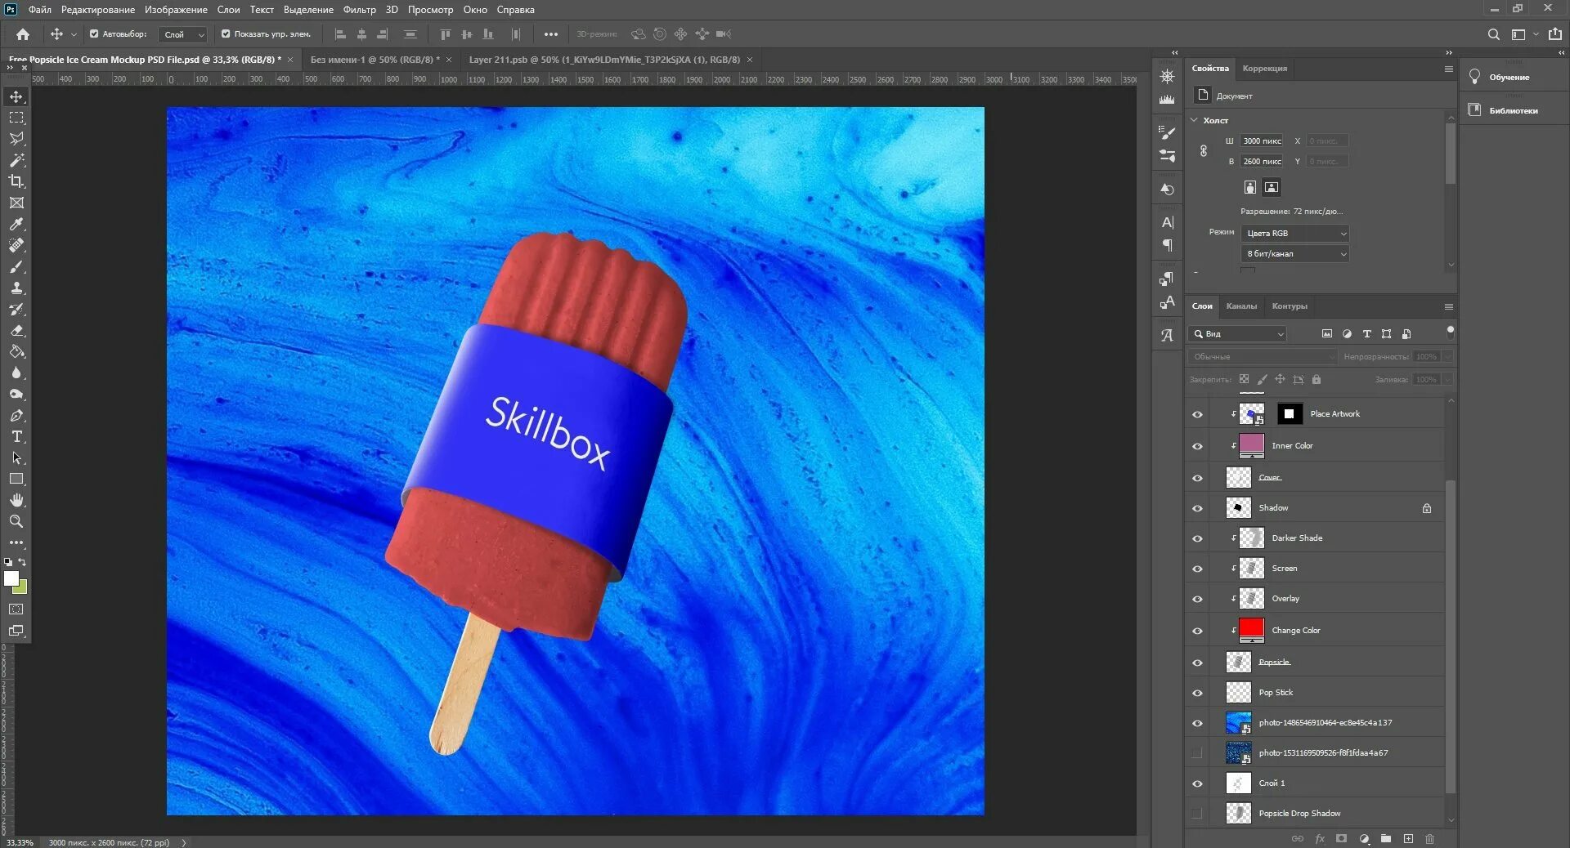Switch to the Каналы tab

(x=1241, y=306)
